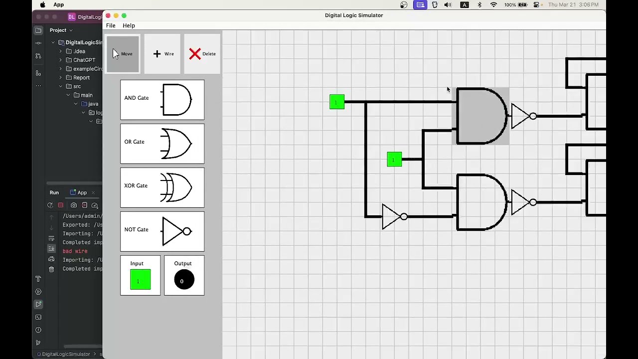
Task: Pick the XOR Gate from palette
Action: (x=162, y=187)
